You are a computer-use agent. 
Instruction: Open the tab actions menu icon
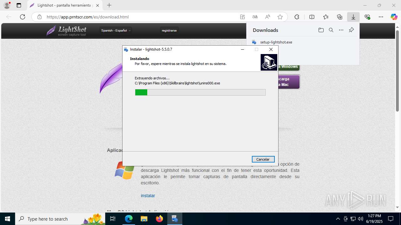(19, 5)
